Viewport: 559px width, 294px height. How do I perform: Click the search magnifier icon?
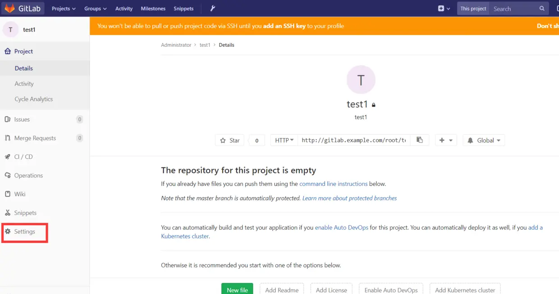(542, 9)
